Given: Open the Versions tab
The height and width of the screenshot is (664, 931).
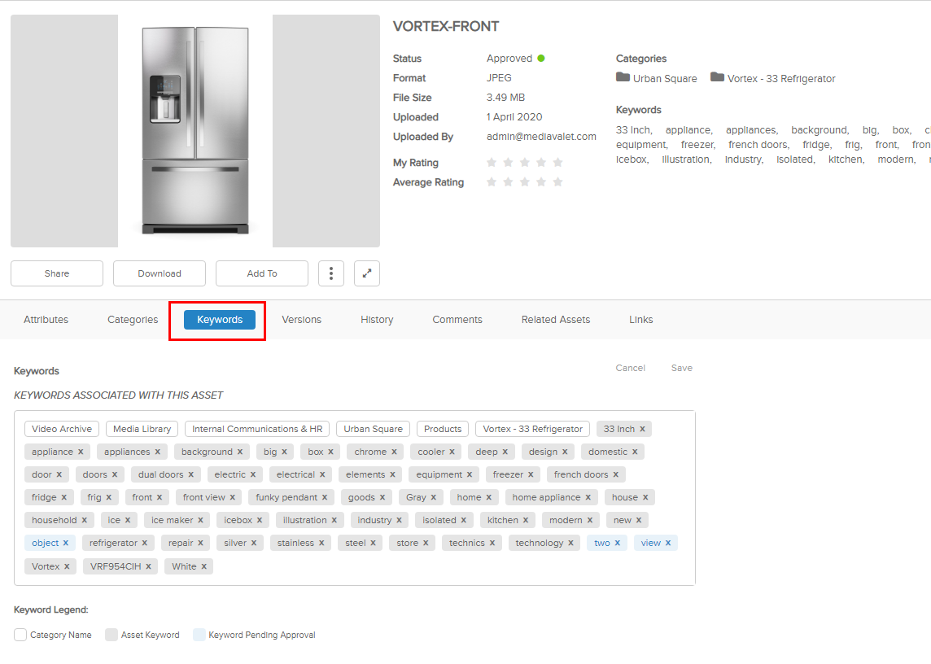Looking at the screenshot, I should click(x=302, y=320).
